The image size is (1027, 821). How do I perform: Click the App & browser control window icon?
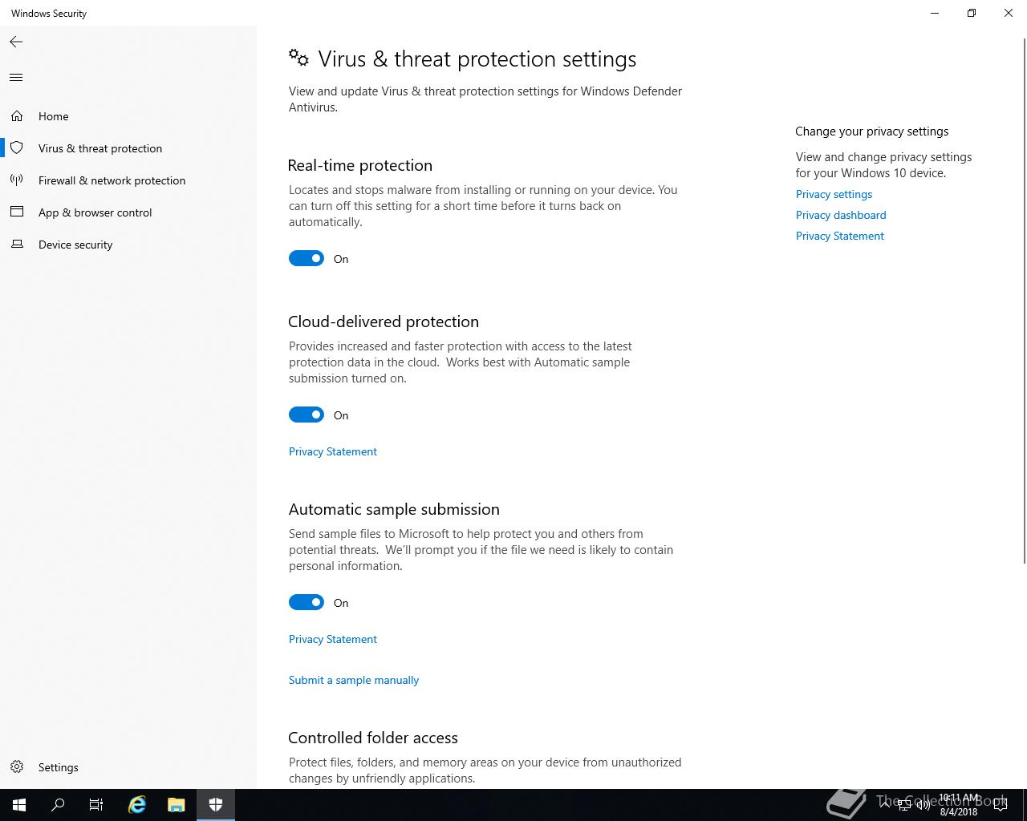(x=17, y=212)
